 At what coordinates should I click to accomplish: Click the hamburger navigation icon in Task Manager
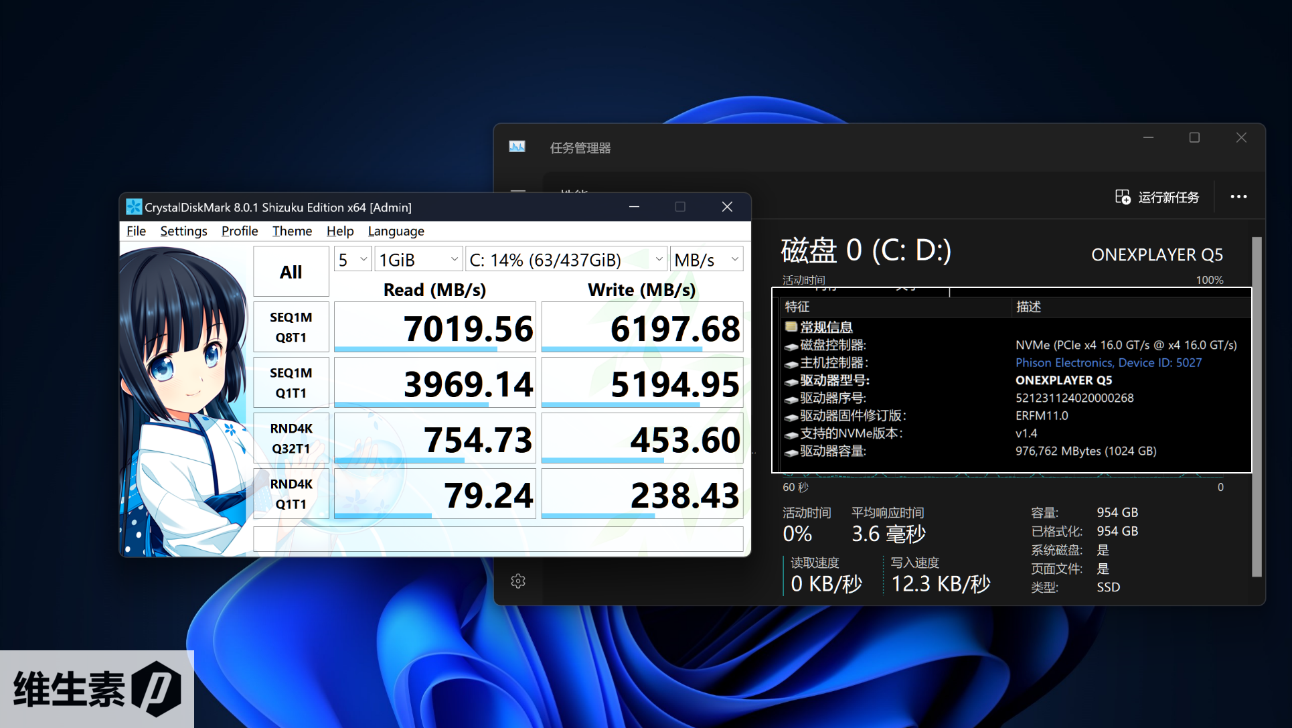[517, 190]
